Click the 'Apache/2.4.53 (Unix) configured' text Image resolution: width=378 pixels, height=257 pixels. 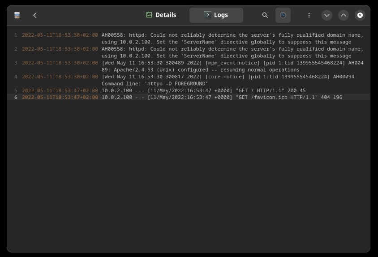click(x=161, y=70)
